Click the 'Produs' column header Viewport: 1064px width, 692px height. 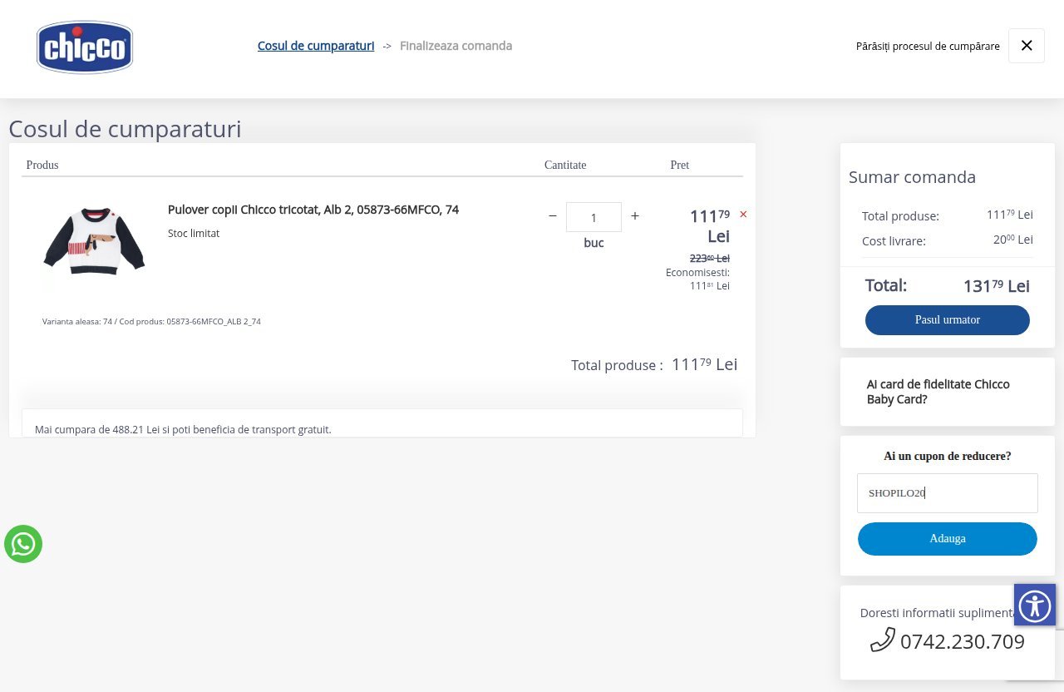(42, 165)
